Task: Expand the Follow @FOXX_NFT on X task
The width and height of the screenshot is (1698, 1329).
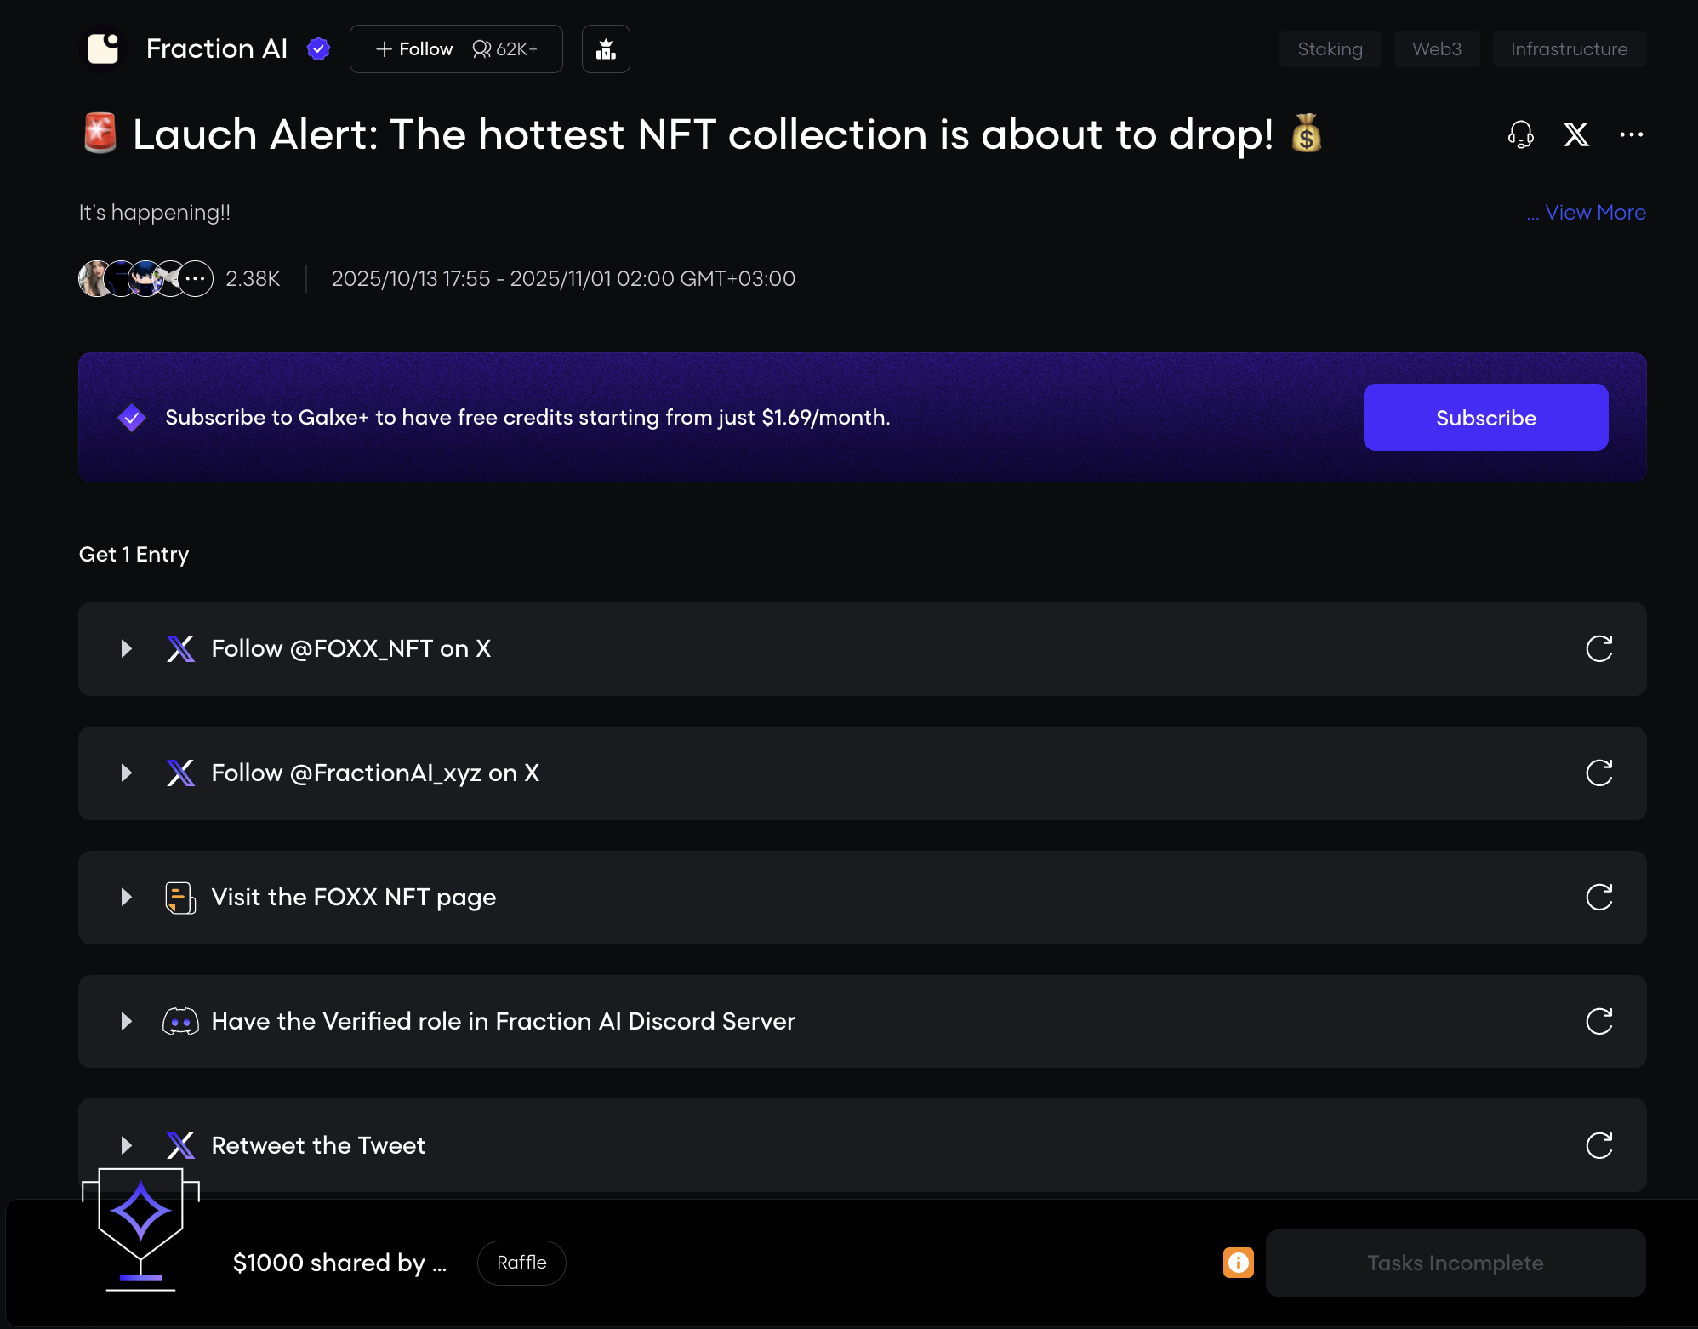Action: (127, 649)
